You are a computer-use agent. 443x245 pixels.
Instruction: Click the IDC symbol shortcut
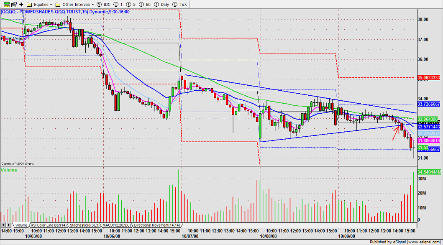pos(104,5)
